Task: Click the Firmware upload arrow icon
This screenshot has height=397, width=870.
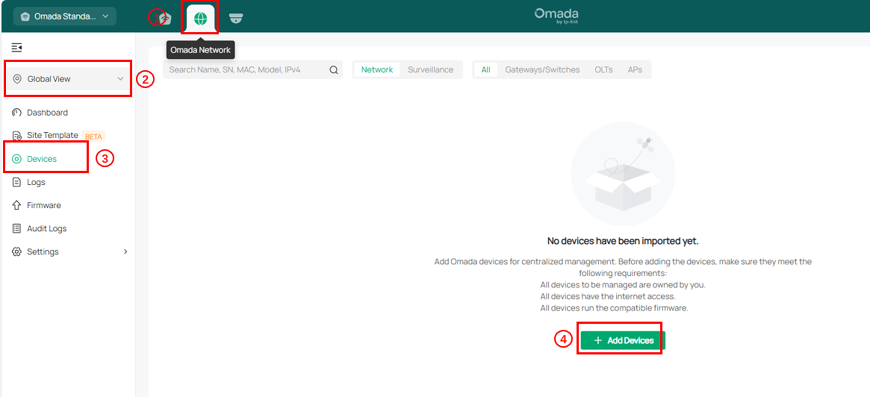Action: [x=17, y=205]
